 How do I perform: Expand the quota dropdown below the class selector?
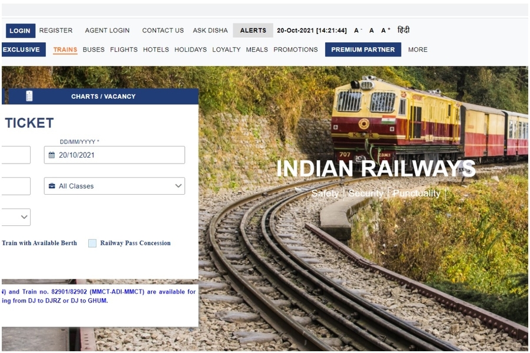(x=16, y=217)
